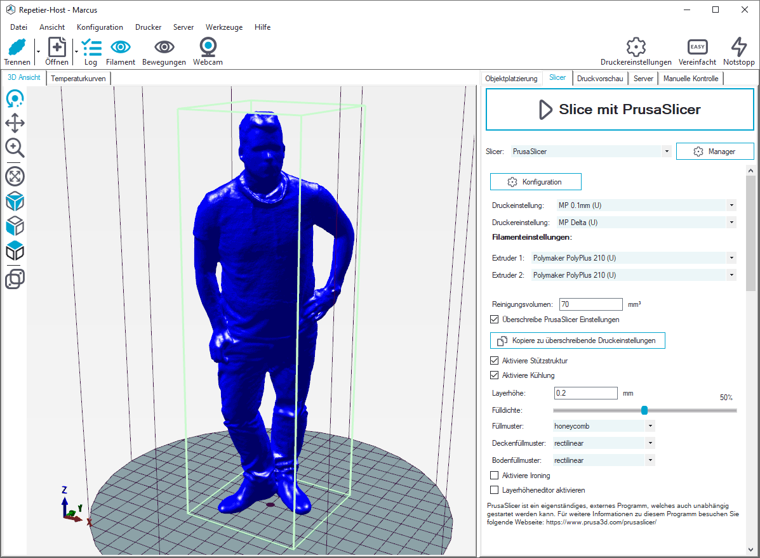Click the Manager button
The height and width of the screenshot is (558, 760).
pyautogui.click(x=714, y=152)
